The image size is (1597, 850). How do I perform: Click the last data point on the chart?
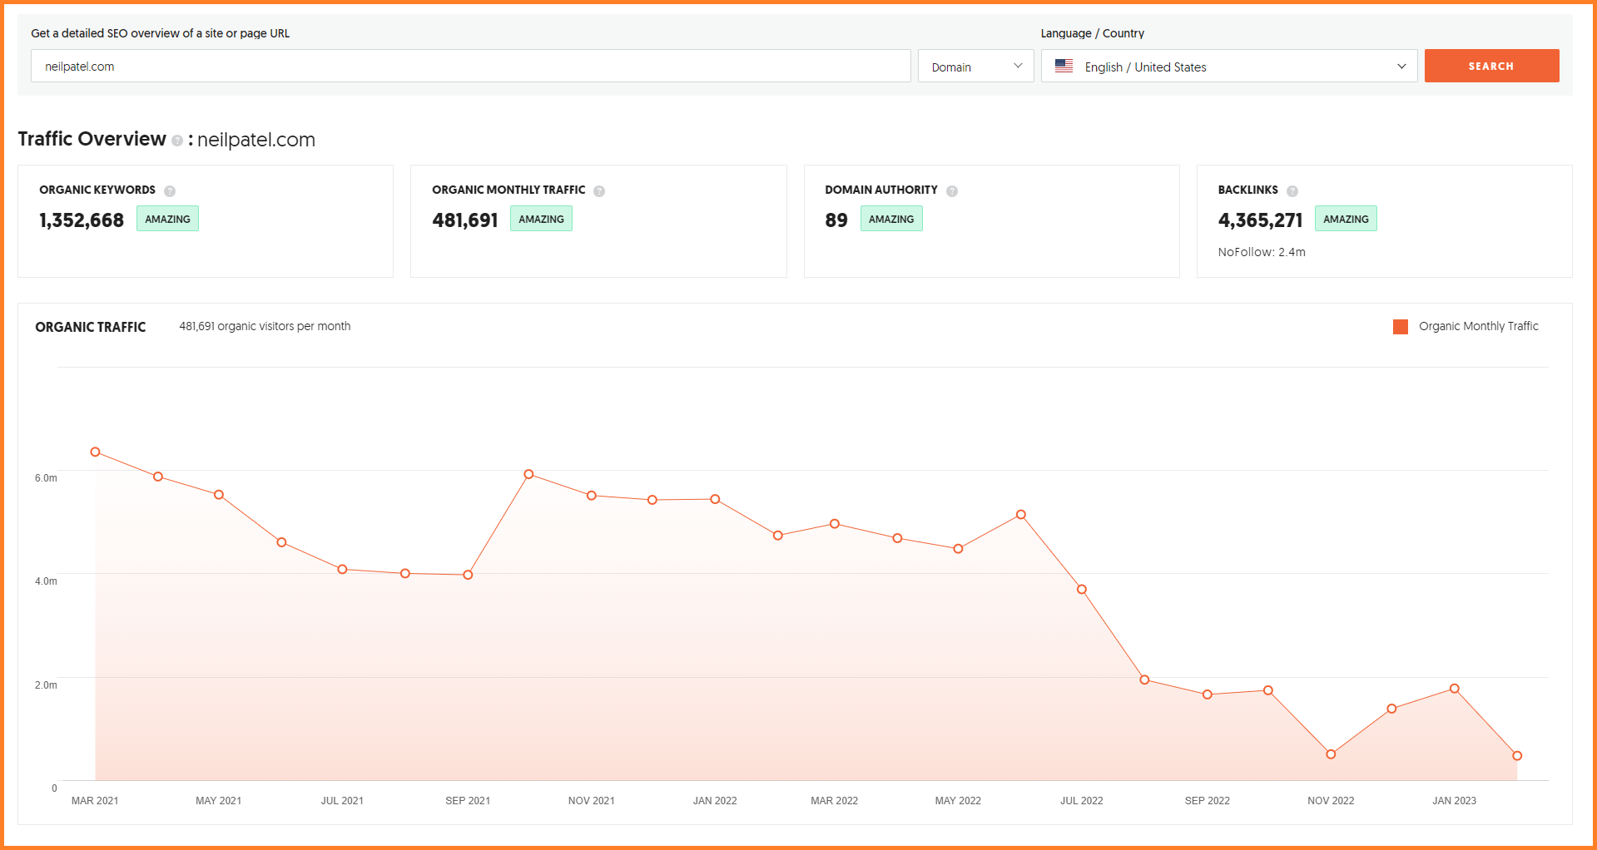(x=1517, y=756)
